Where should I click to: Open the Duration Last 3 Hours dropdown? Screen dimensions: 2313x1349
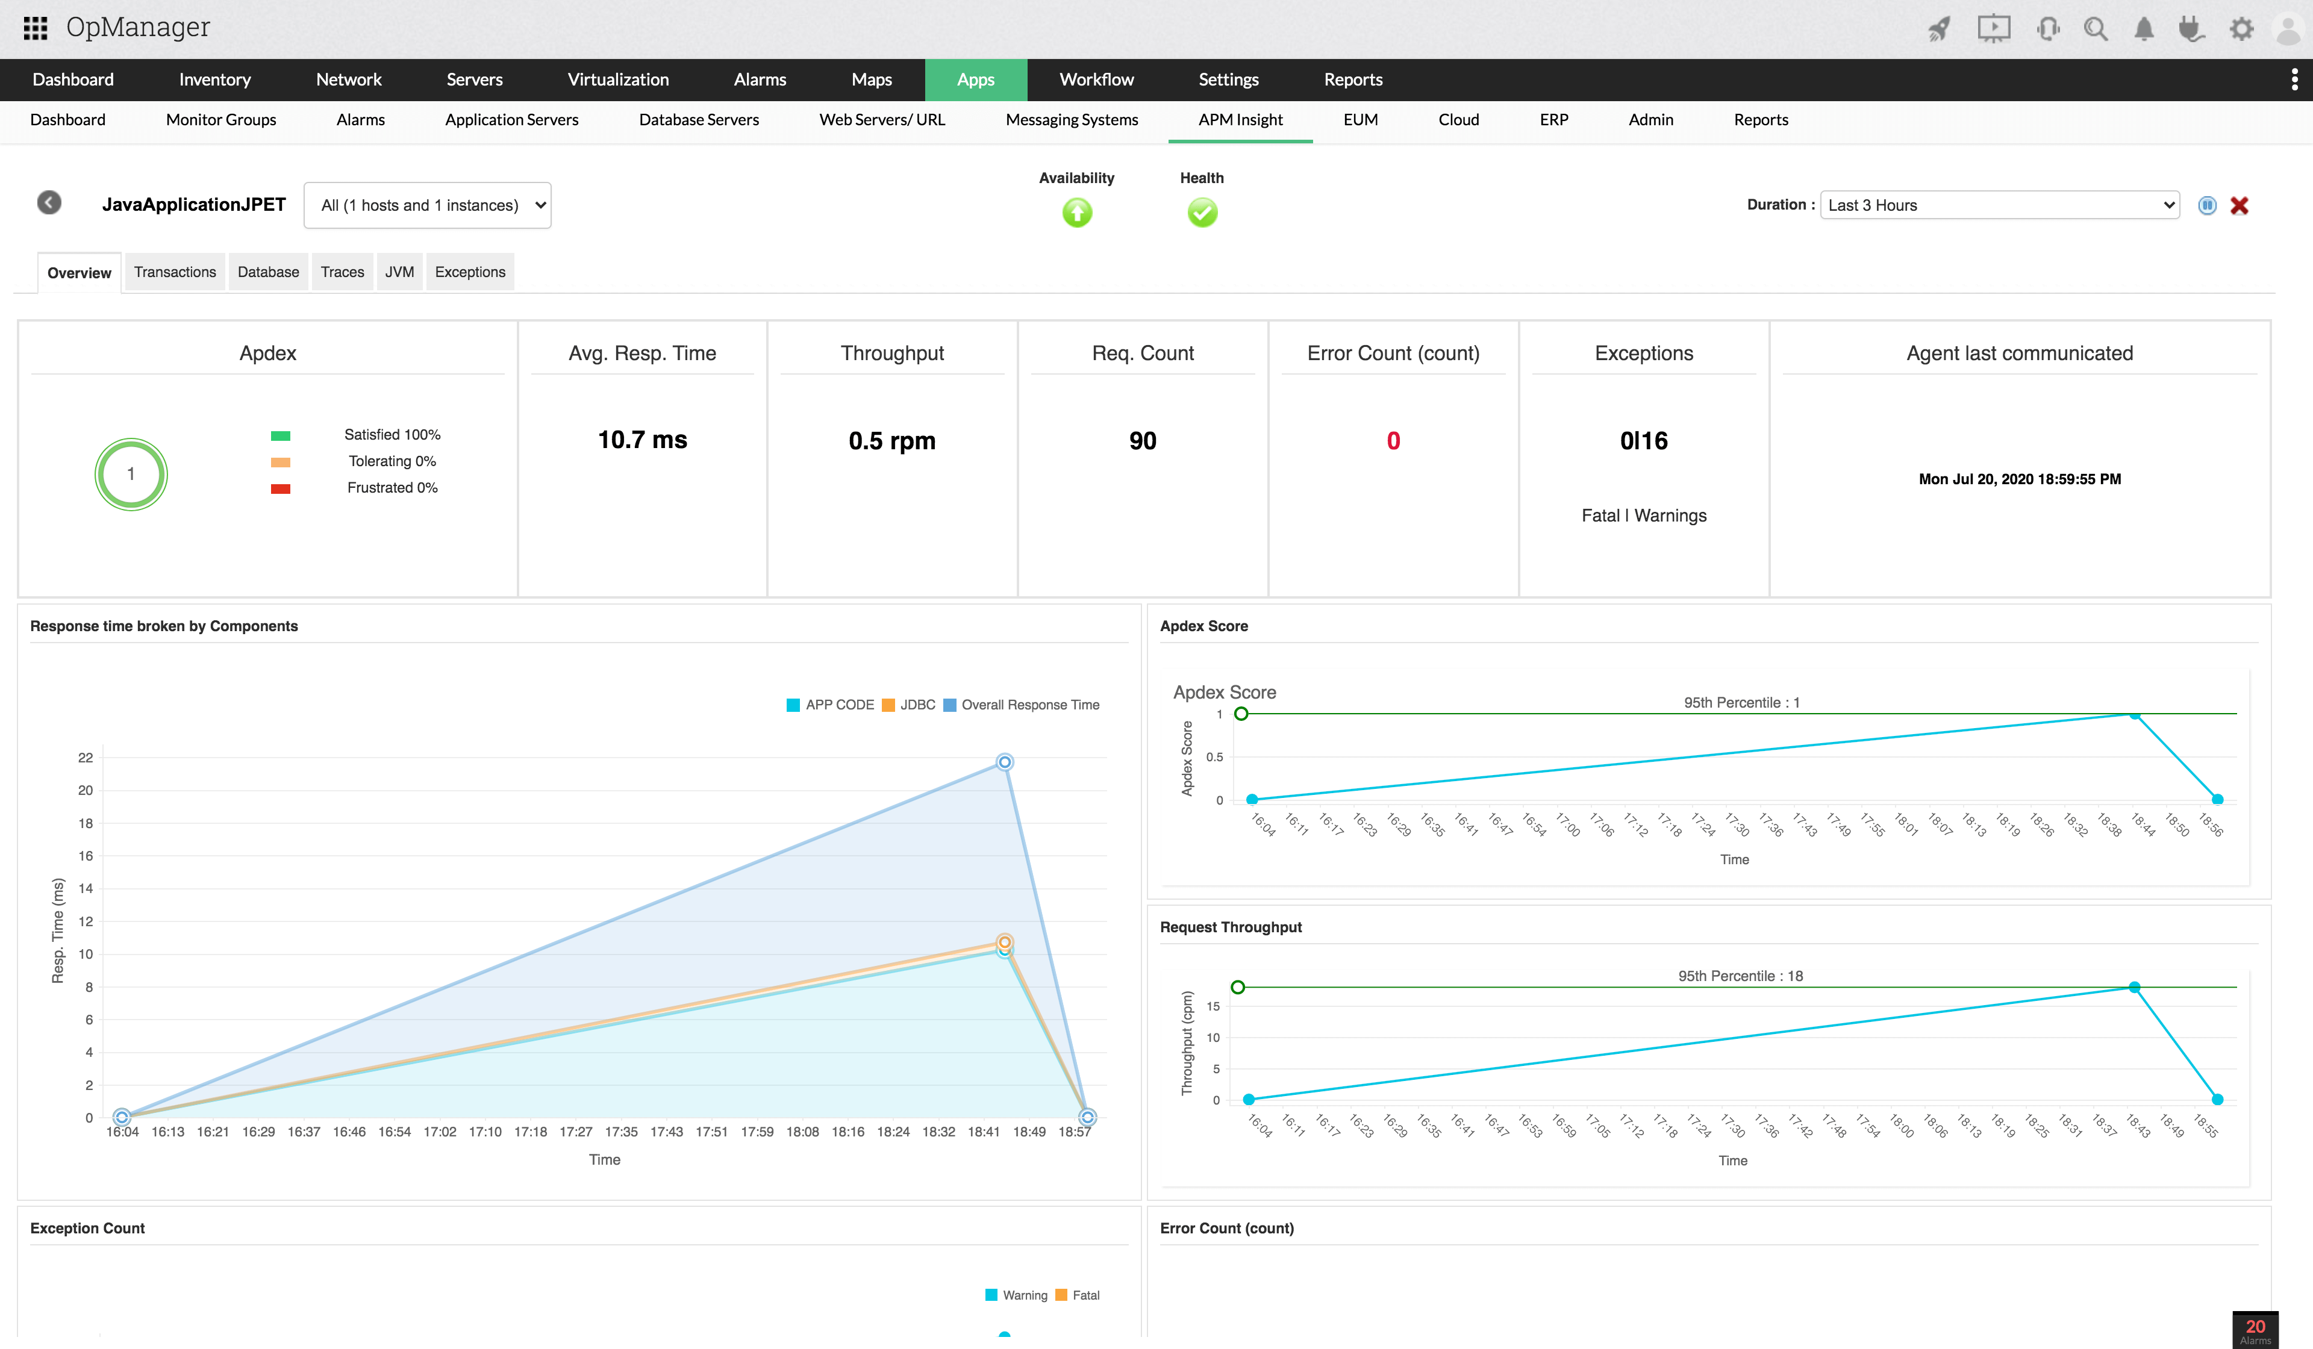coord(1999,205)
